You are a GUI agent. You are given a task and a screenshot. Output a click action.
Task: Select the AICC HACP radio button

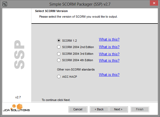click(x=59, y=77)
